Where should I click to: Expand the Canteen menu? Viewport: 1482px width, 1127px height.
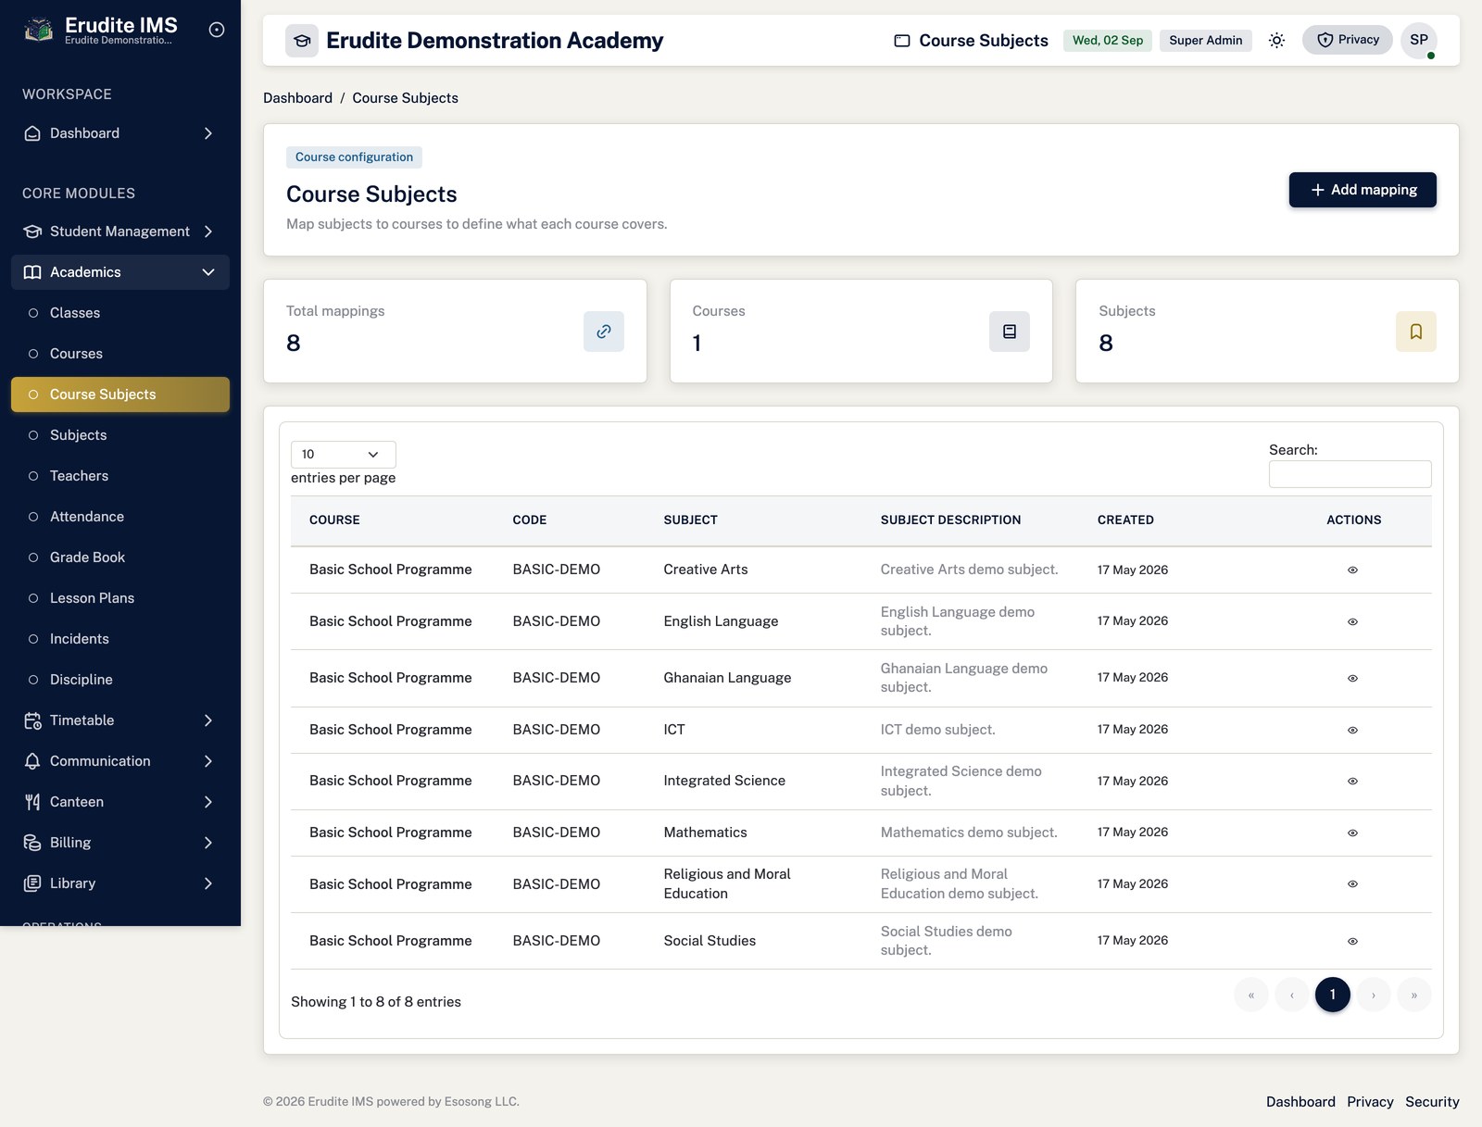[x=120, y=802]
